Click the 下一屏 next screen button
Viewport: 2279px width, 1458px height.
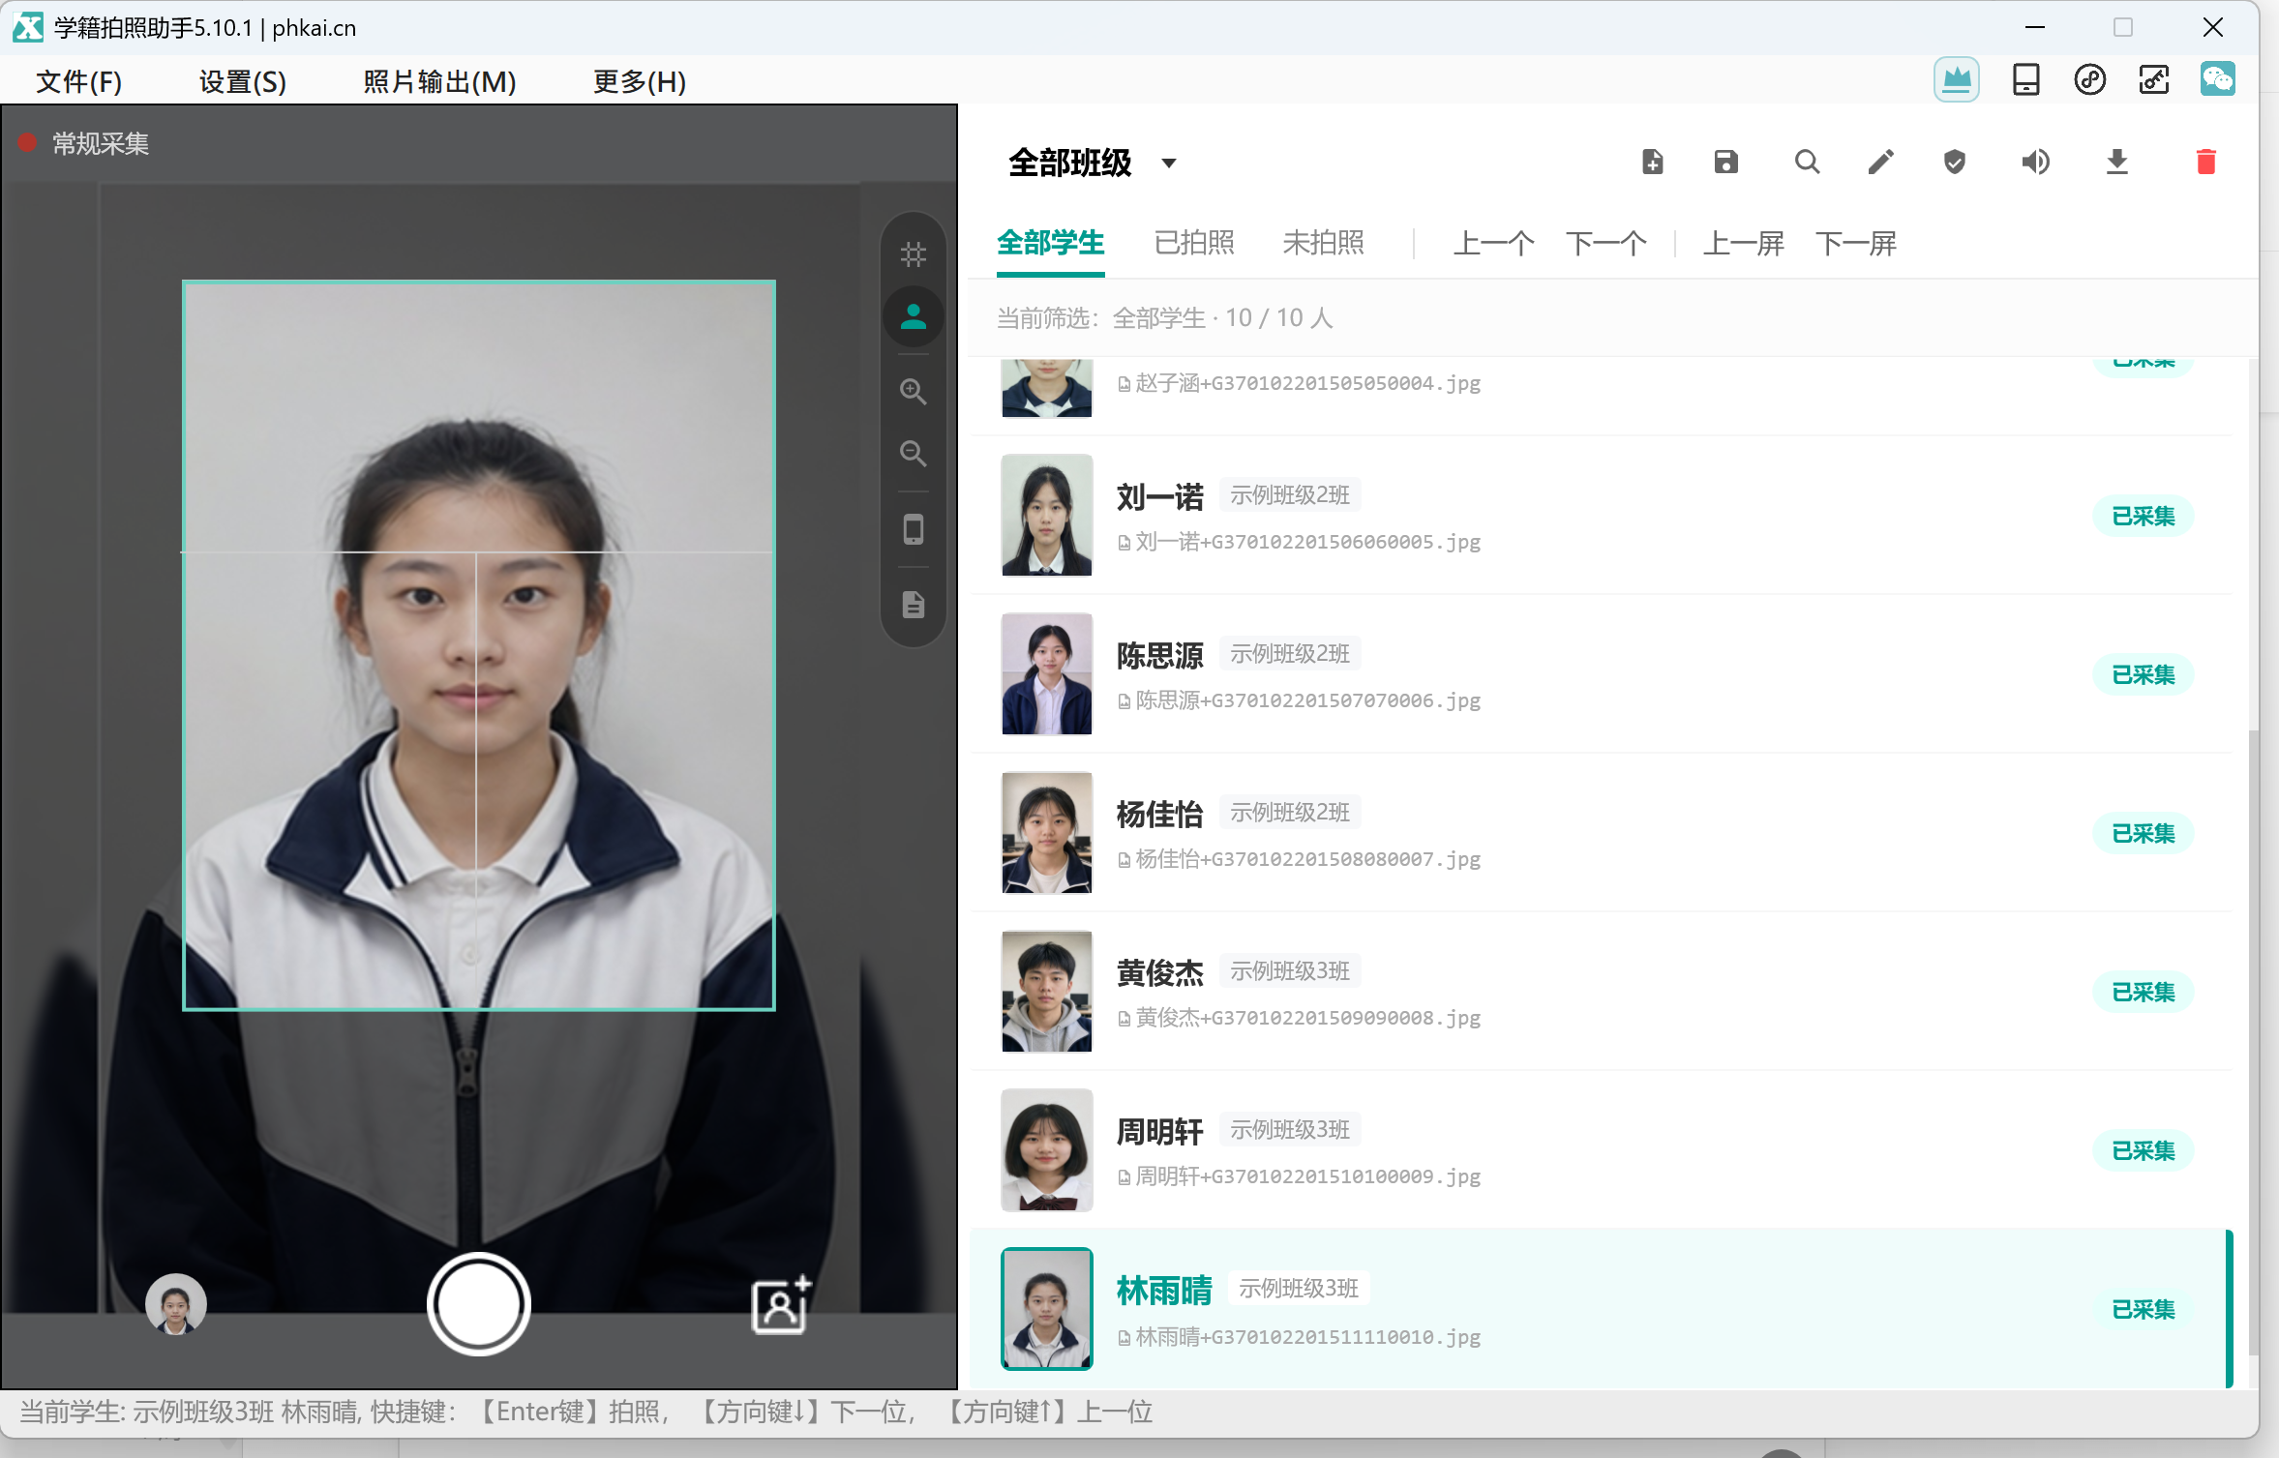click(1855, 243)
